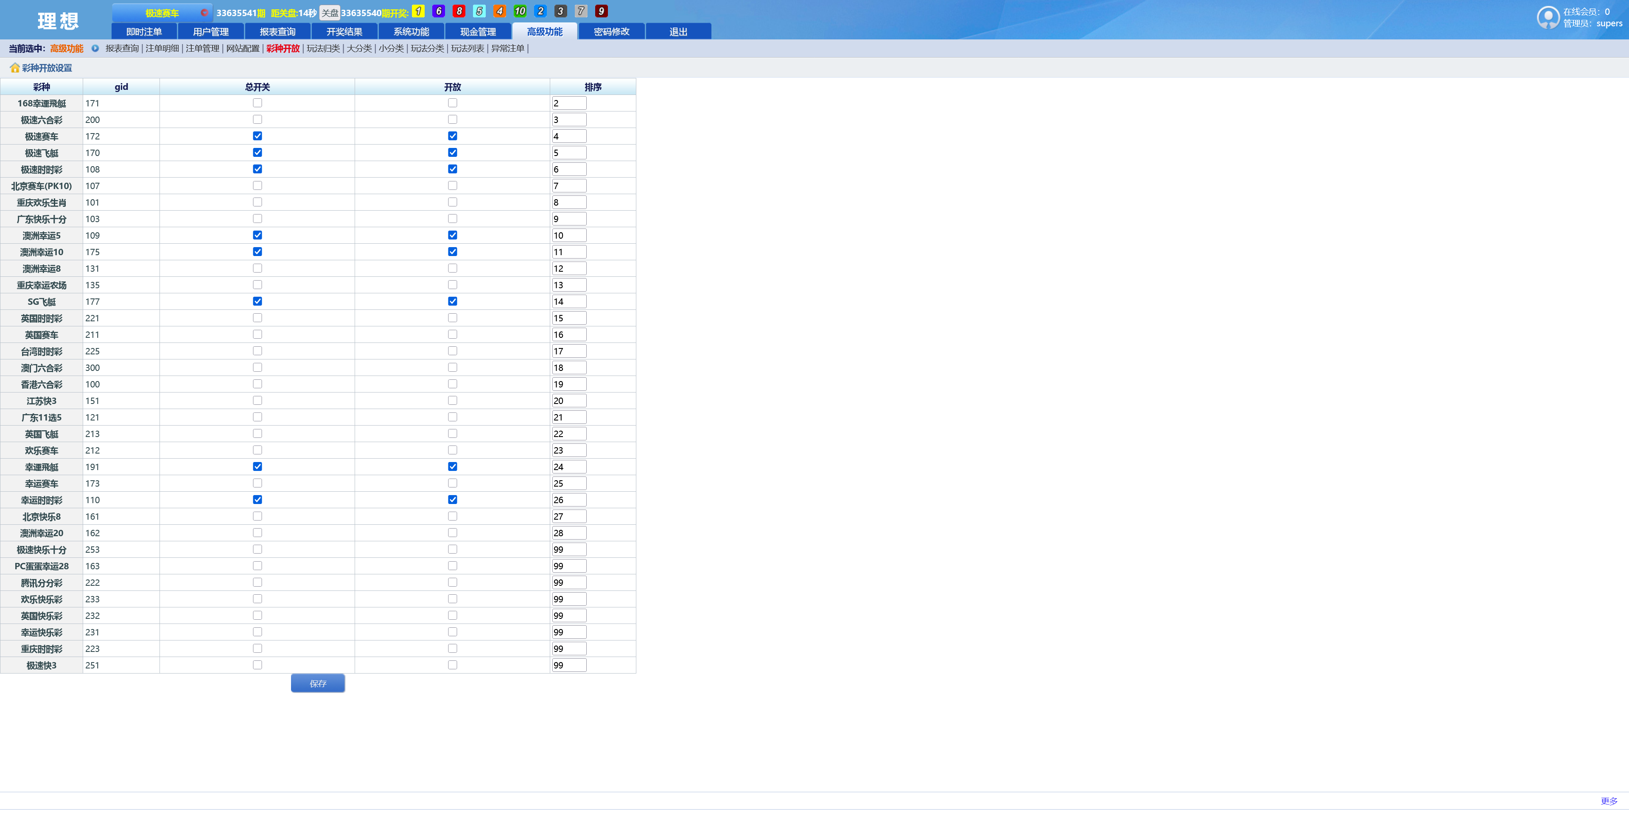Image resolution: width=1629 pixels, height=813 pixels.
Task: Enable 总开关 checkbox for 168幸運飛艇
Action: point(258,103)
